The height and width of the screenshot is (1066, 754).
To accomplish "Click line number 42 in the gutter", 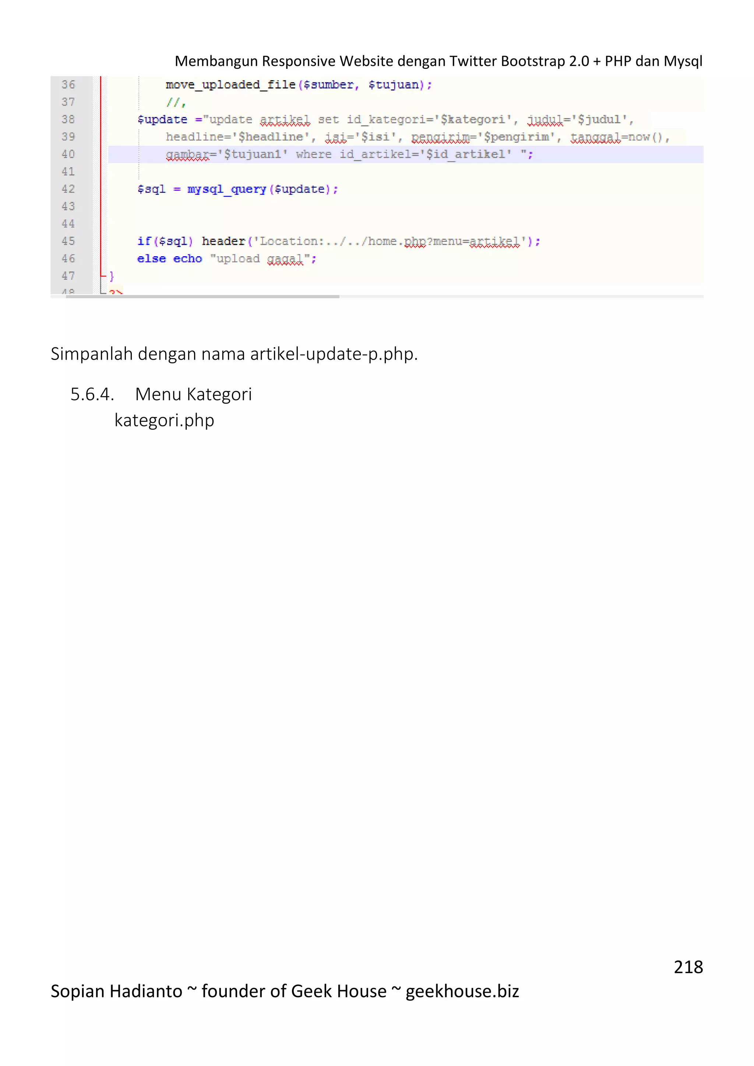I will (x=68, y=189).
